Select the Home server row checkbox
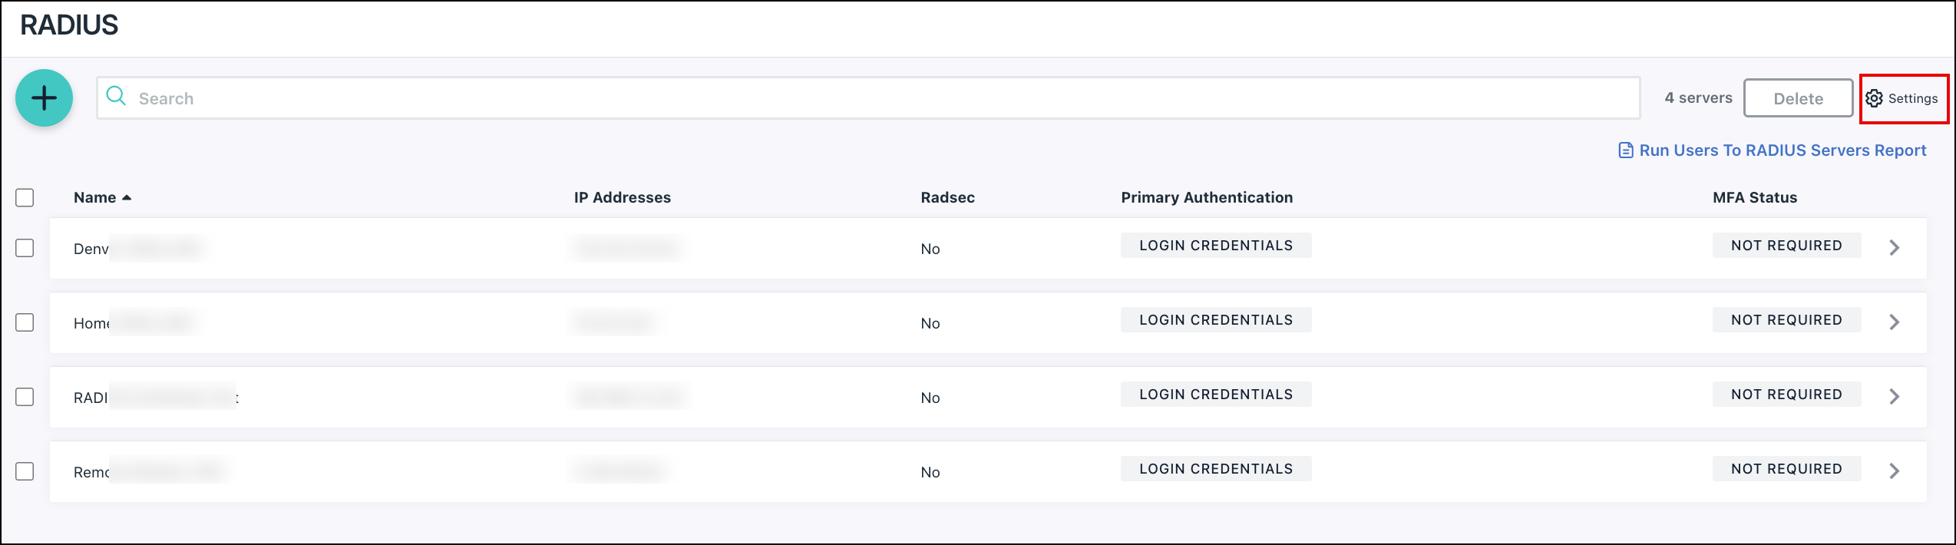Screen dimensions: 1956x545 click(x=24, y=322)
